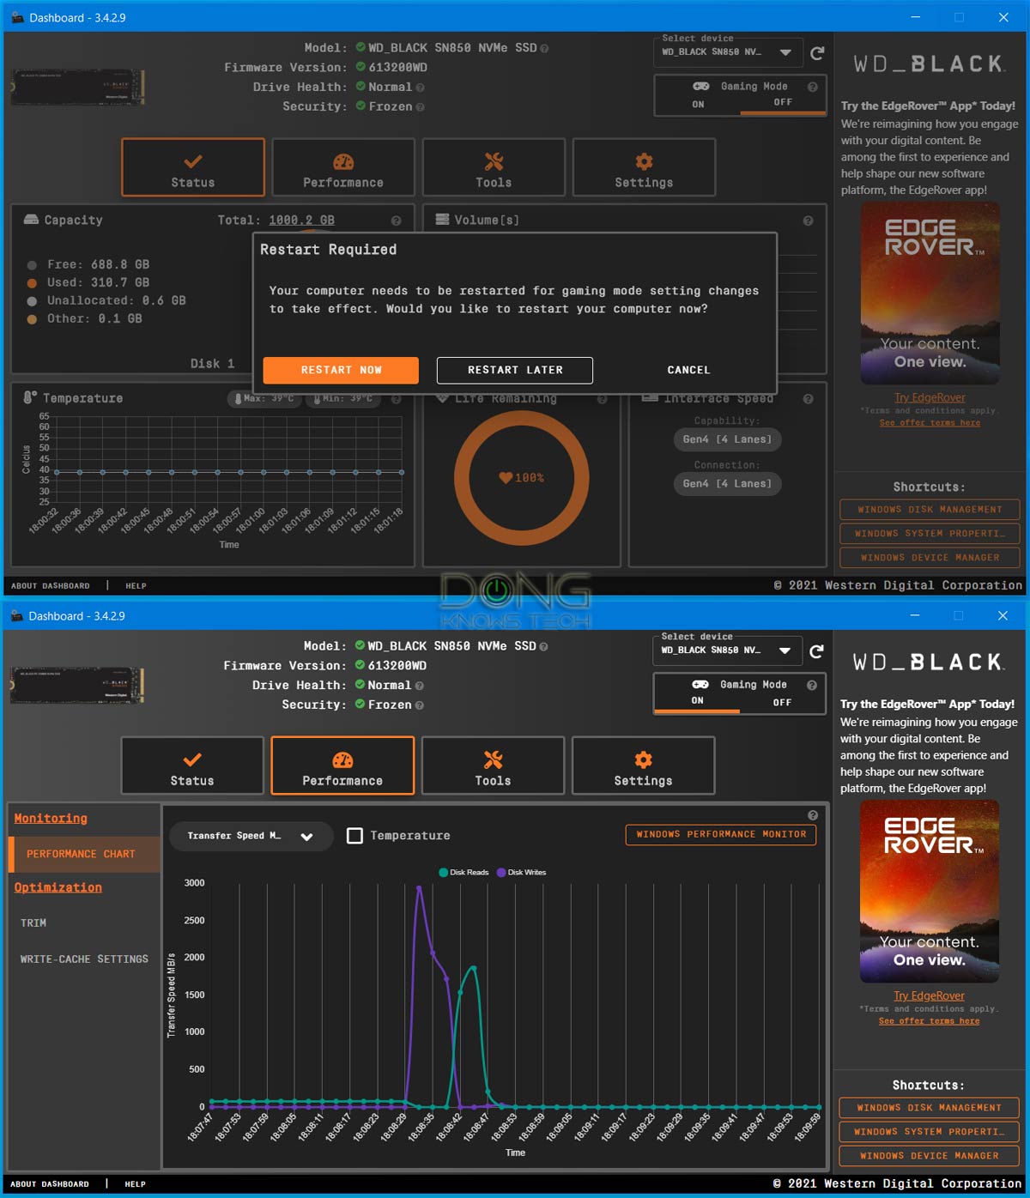This screenshot has height=1198, width=1030.
Task: Switch to Status tab in Performance chart window
Action: click(x=192, y=766)
